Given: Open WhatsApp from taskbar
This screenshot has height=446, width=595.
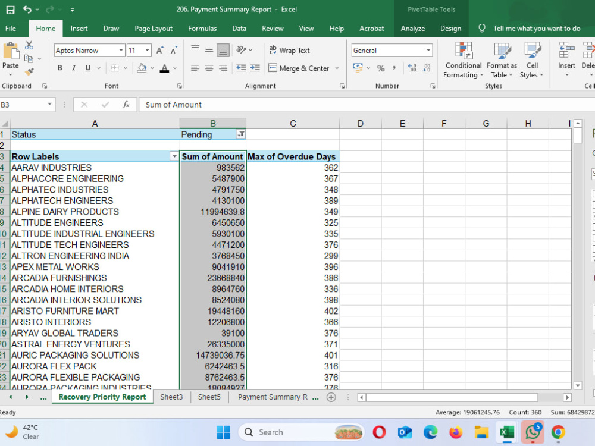Looking at the screenshot, I should [x=533, y=432].
